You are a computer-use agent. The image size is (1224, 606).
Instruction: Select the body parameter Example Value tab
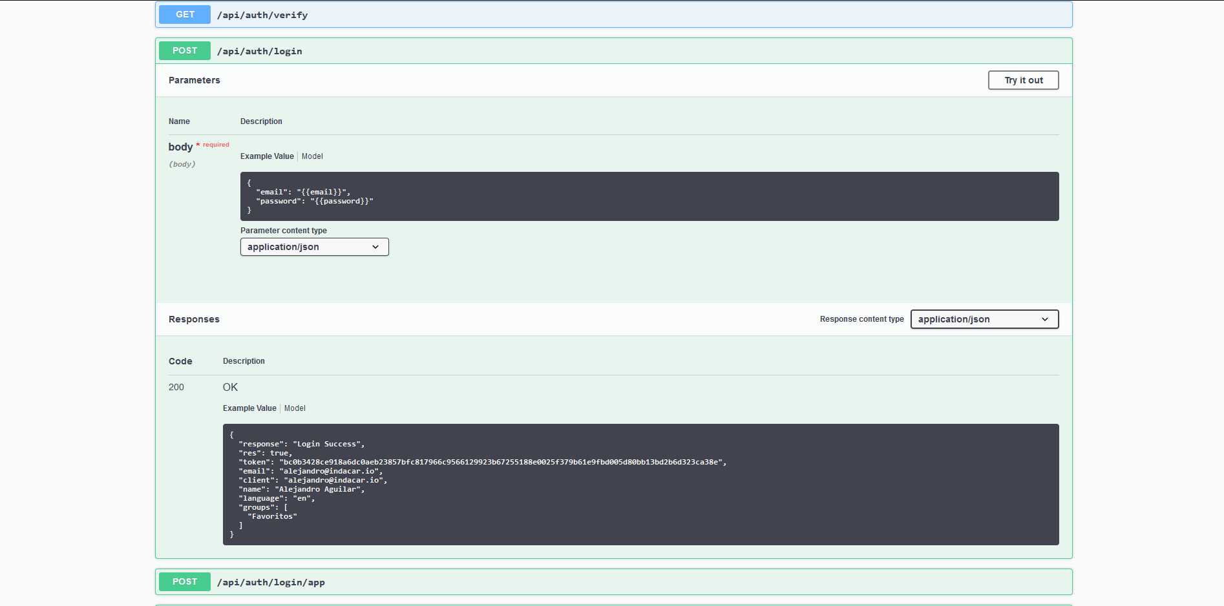tap(267, 156)
